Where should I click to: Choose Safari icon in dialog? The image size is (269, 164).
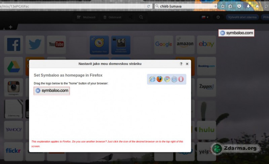click(174, 79)
